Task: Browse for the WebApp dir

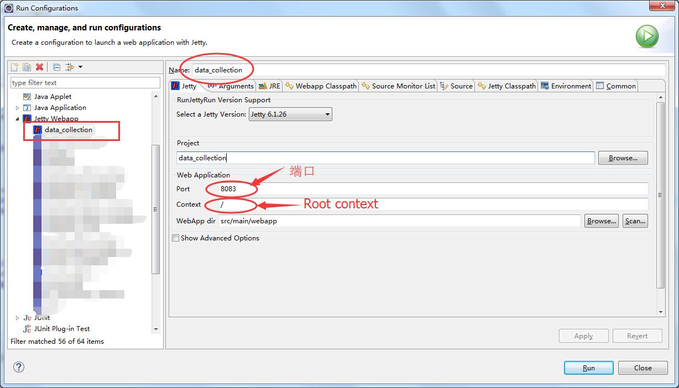Action: coord(602,221)
